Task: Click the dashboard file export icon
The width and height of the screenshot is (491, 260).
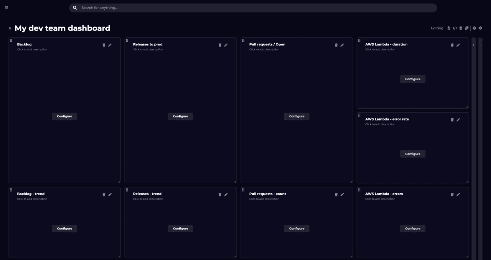Action: click(449, 28)
